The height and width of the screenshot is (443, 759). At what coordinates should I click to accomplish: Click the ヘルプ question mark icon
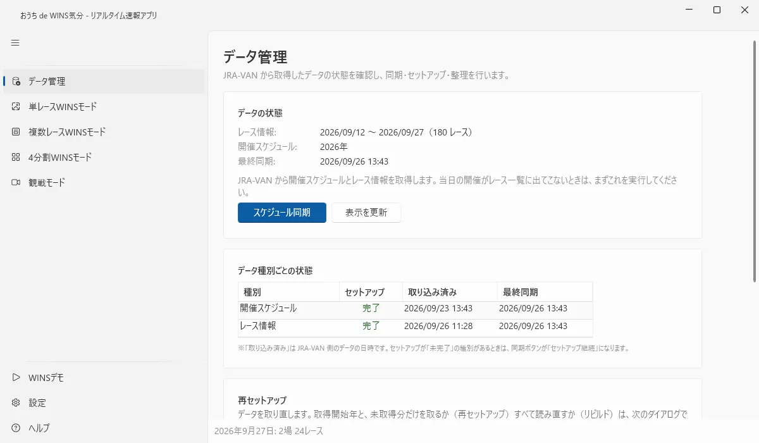coord(16,428)
